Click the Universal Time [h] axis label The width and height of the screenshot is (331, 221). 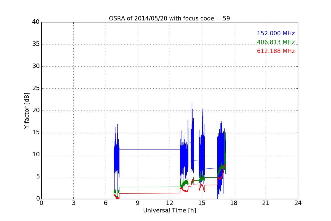pos(169,211)
